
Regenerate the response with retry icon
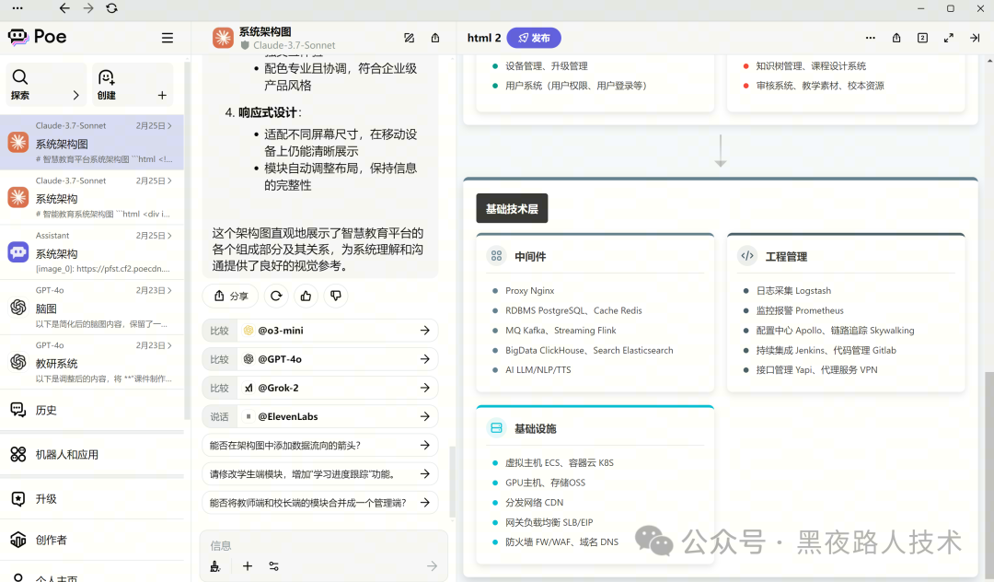pos(276,297)
